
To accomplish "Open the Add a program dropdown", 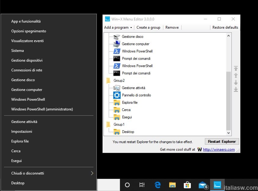I will click(118, 27).
